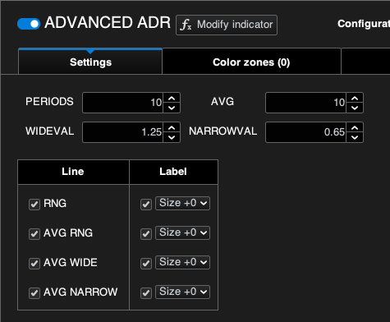Open the AVG RNG label size dropdown
The height and width of the screenshot is (322, 390).
[x=182, y=232]
